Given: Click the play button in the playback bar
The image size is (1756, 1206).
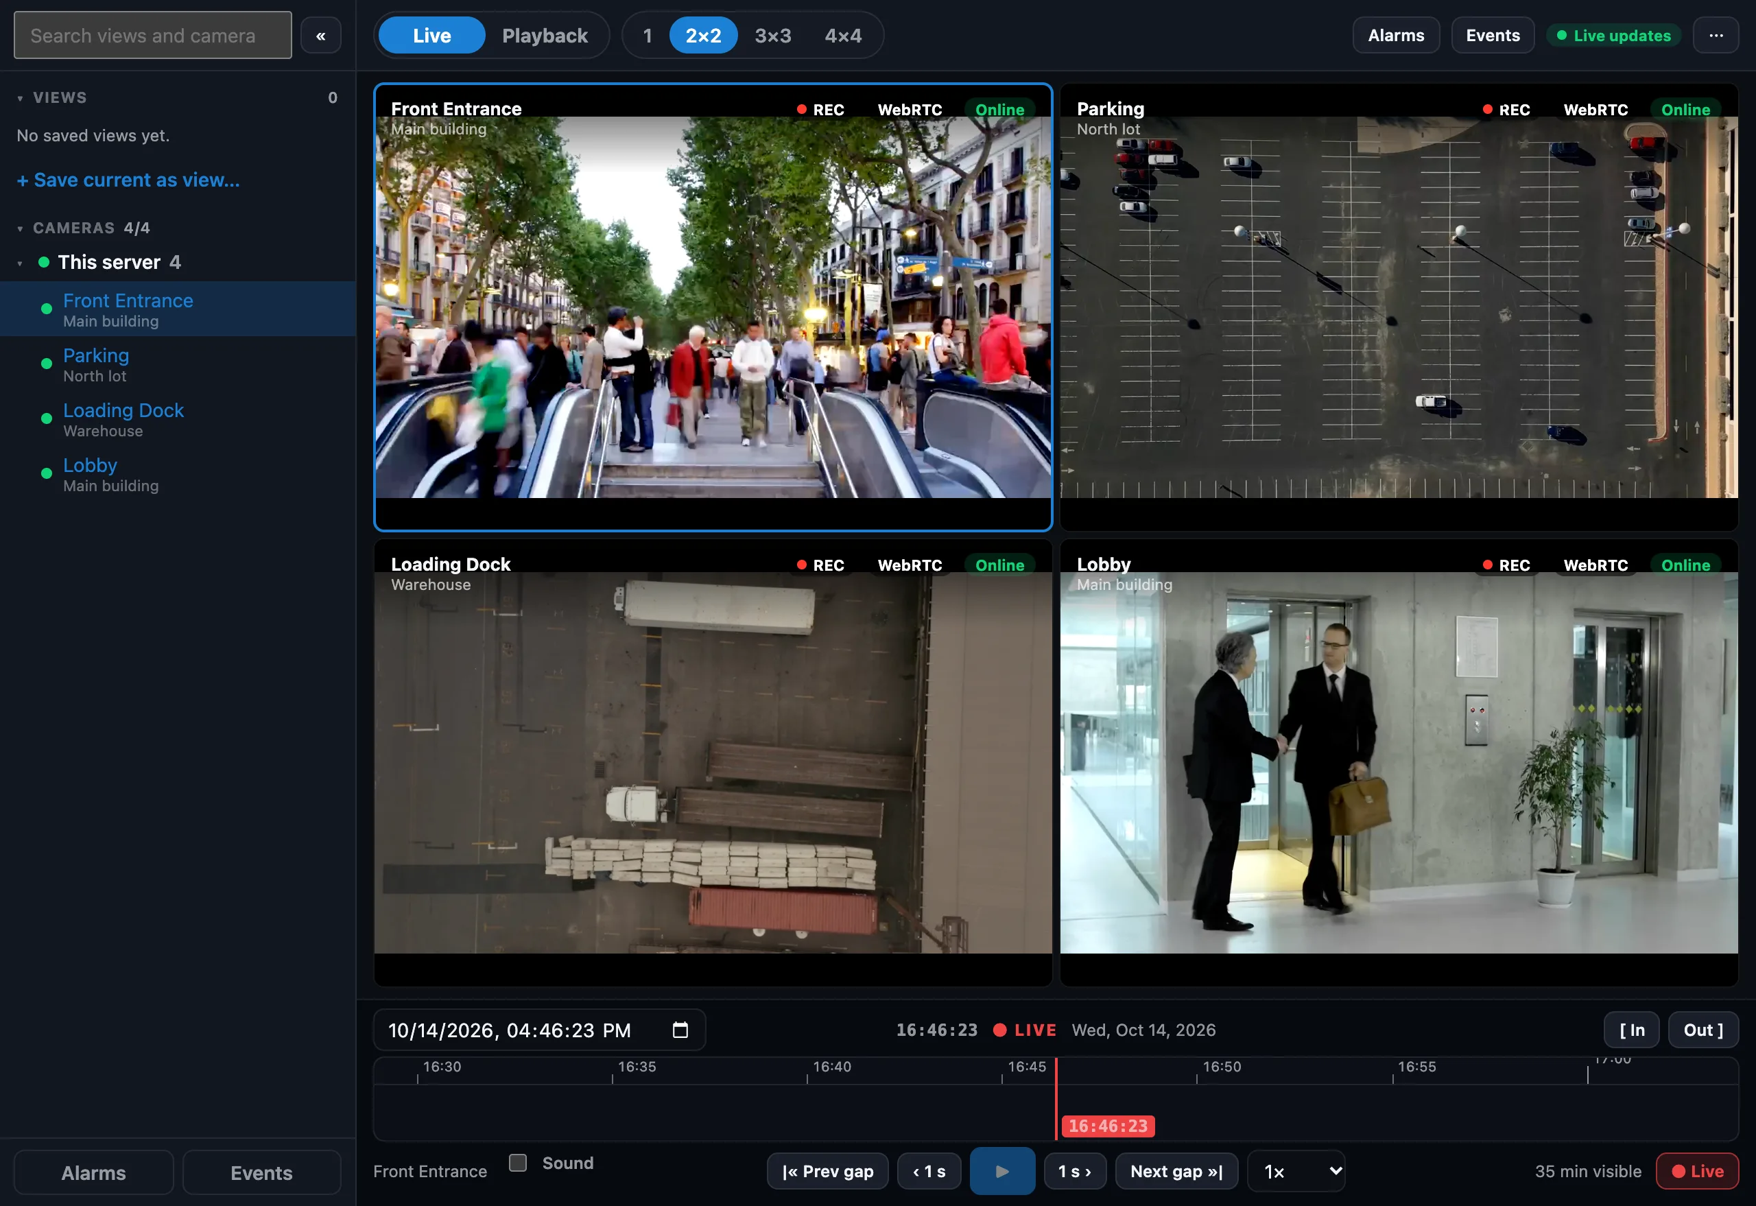Looking at the screenshot, I should (x=1002, y=1171).
